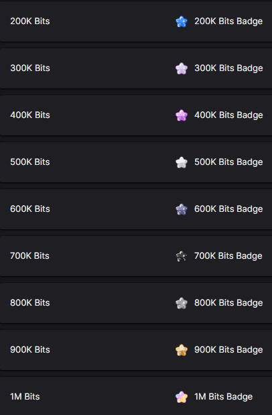Select the gold 900K Bits star icon
272x415 pixels.
tap(182, 349)
